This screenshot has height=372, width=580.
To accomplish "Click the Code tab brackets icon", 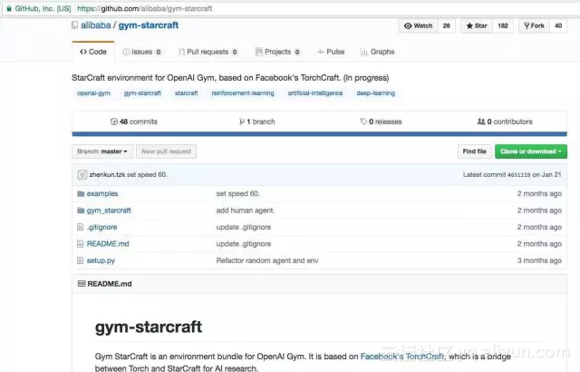I will (83, 52).
